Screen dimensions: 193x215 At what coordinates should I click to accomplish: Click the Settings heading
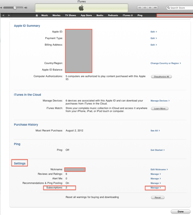coord(20,163)
